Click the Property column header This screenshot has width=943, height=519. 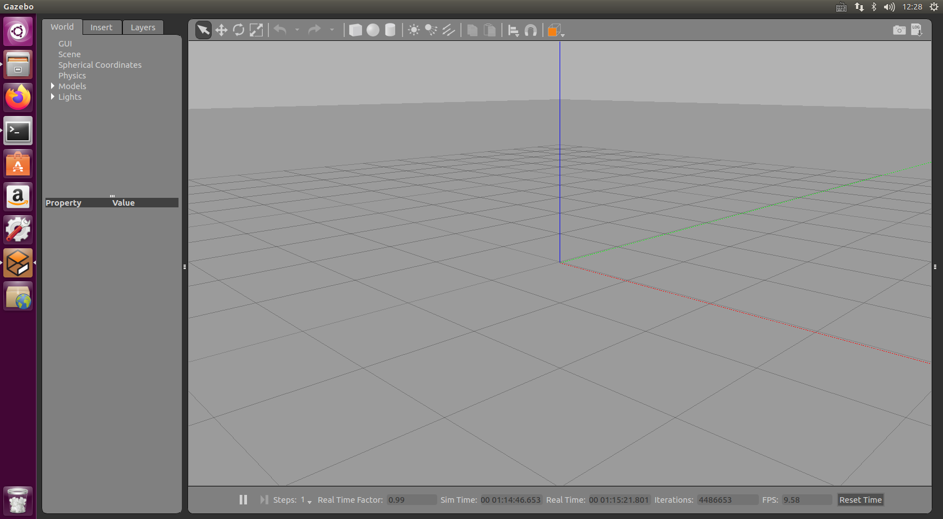(78, 203)
